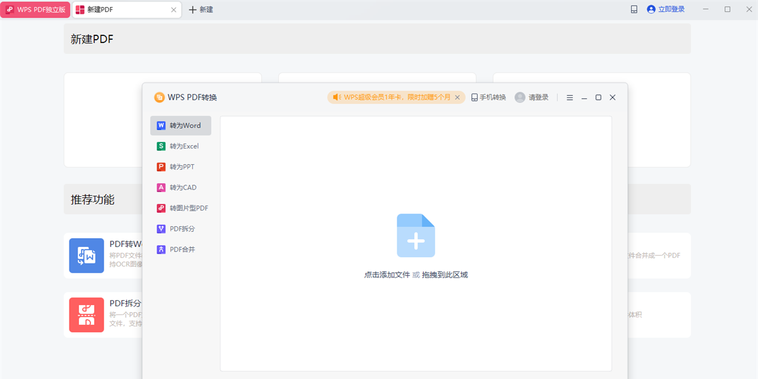This screenshot has width=758, height=379.
Task: Close the WPS PDF转换 dialog
Action: [x=613, y=97]
